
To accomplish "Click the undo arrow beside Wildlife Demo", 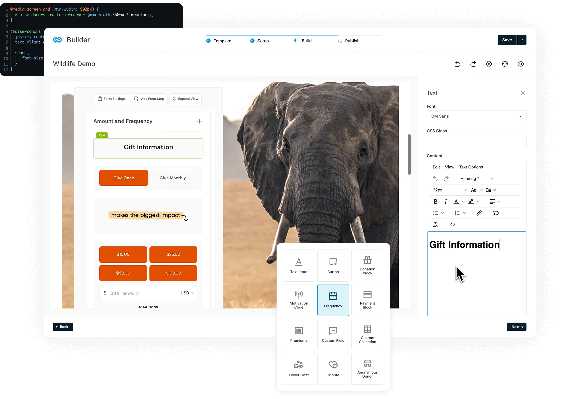I will [x=457, y=64].
